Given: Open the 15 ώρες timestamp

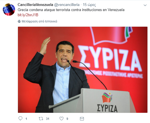Looking at the screenshot, I should tap(89, 5).
